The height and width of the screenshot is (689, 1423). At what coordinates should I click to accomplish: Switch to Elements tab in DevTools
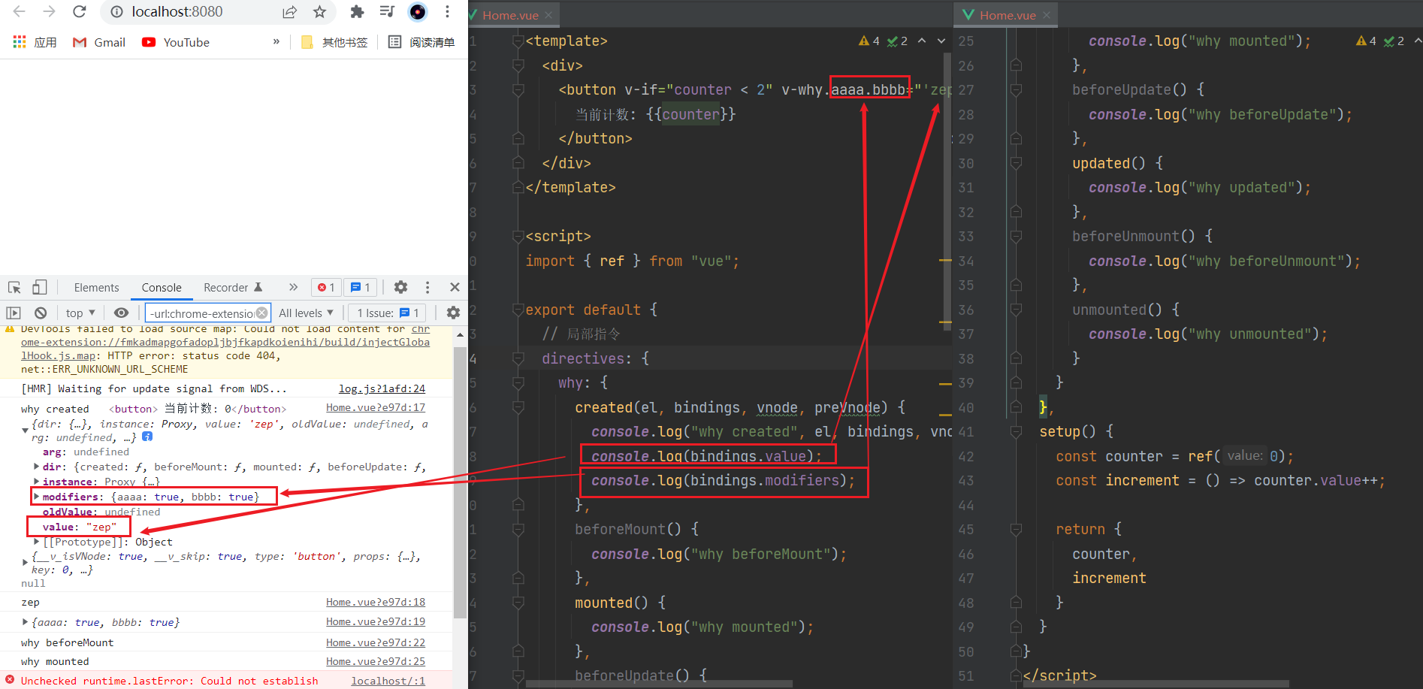point(96,287)
